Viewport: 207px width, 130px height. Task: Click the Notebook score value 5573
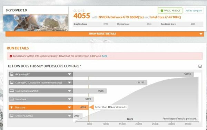coord(88,99)
